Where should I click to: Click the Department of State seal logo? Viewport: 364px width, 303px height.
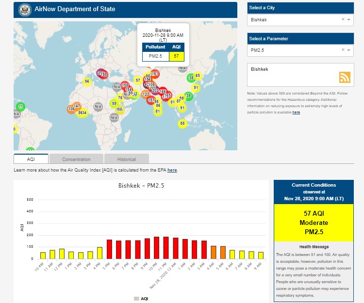(24, 9)
